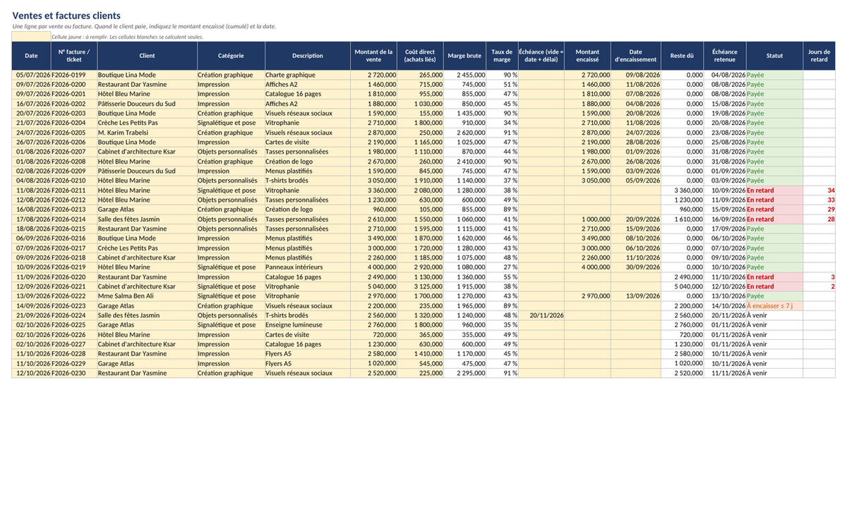Viewport: 847px width, 529px height.
Task: Click the 'Description' column header
Action: (307, 56)
